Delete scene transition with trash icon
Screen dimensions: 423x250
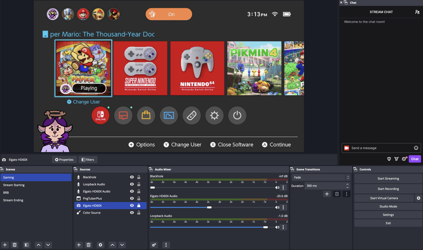coord(337,194)
